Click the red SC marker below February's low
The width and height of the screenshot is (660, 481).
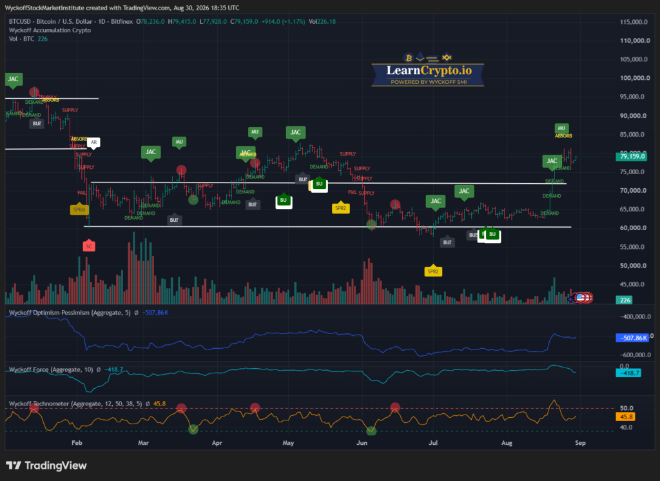pyautogui.click(x=89, y=246)
